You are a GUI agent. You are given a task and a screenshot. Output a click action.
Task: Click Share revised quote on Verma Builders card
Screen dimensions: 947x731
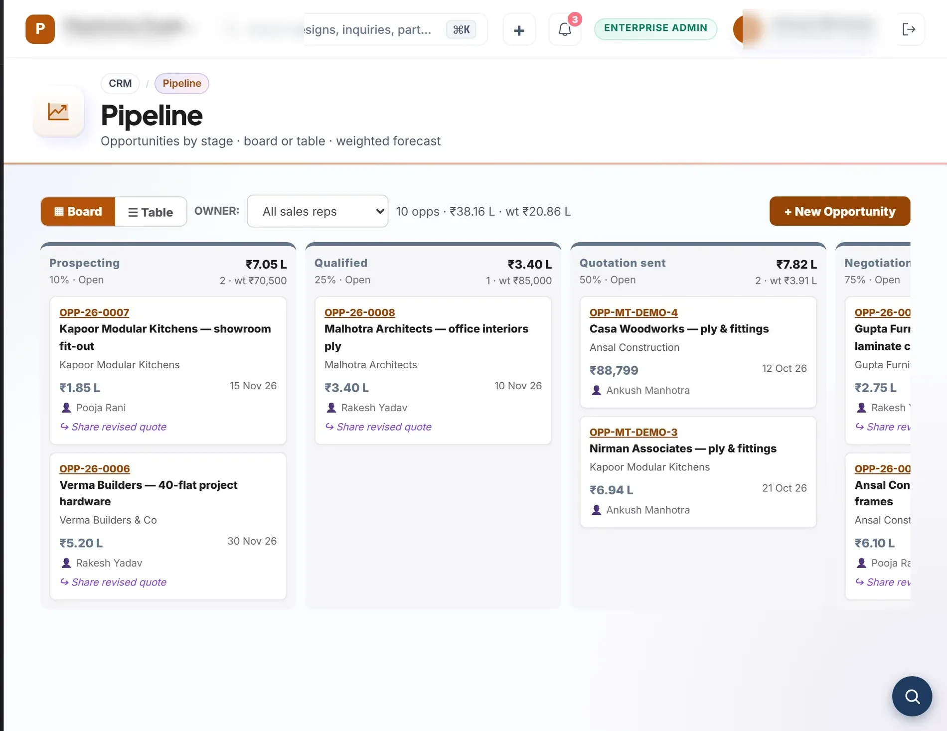113,582
